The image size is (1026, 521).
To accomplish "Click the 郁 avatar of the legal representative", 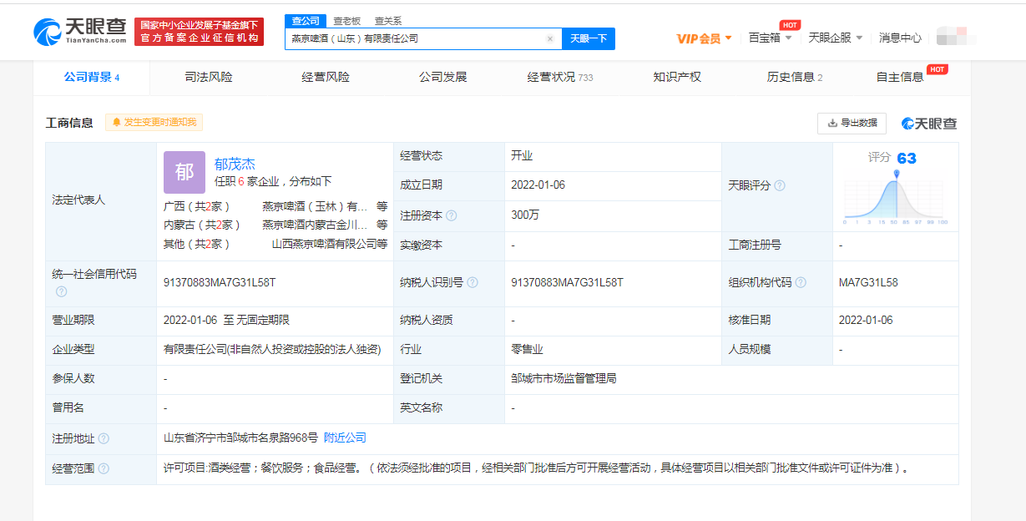I will coord(184,172).
